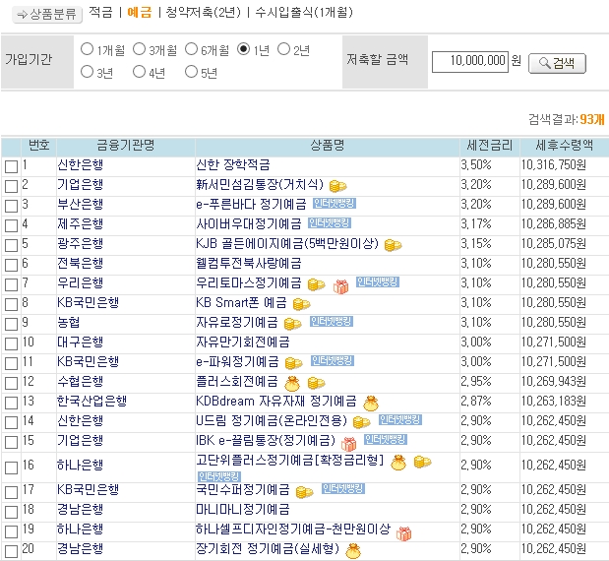This screenshot has width=609, height=561.
Task: Click money bag icon next to 플러스회전예금
Action: pyautogui.click(x=292, y=384)
